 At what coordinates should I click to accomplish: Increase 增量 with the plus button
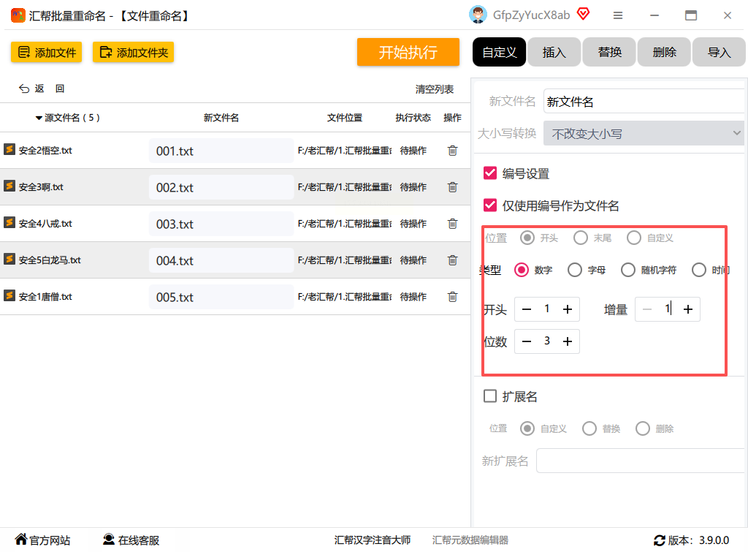click(687, 309)
